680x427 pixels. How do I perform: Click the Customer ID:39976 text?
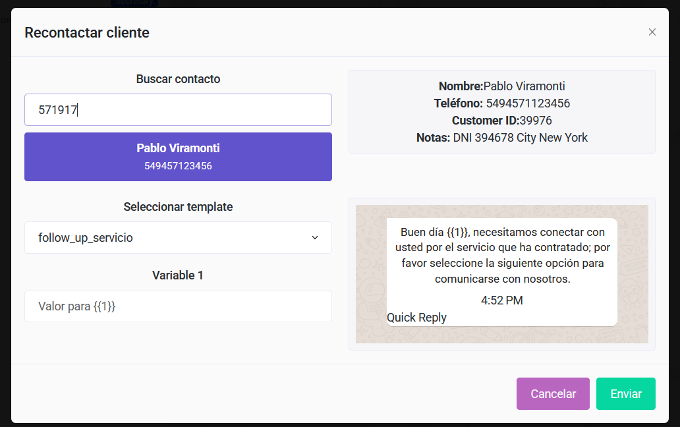[x=501, y=121]
